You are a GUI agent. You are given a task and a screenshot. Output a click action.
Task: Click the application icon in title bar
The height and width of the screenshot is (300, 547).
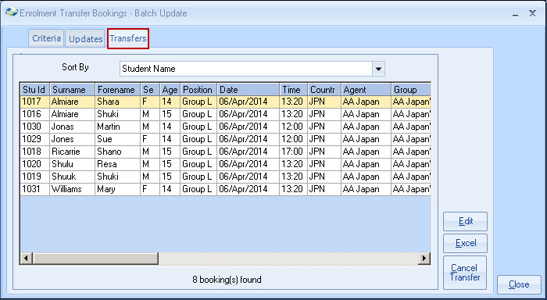(11, 13)
